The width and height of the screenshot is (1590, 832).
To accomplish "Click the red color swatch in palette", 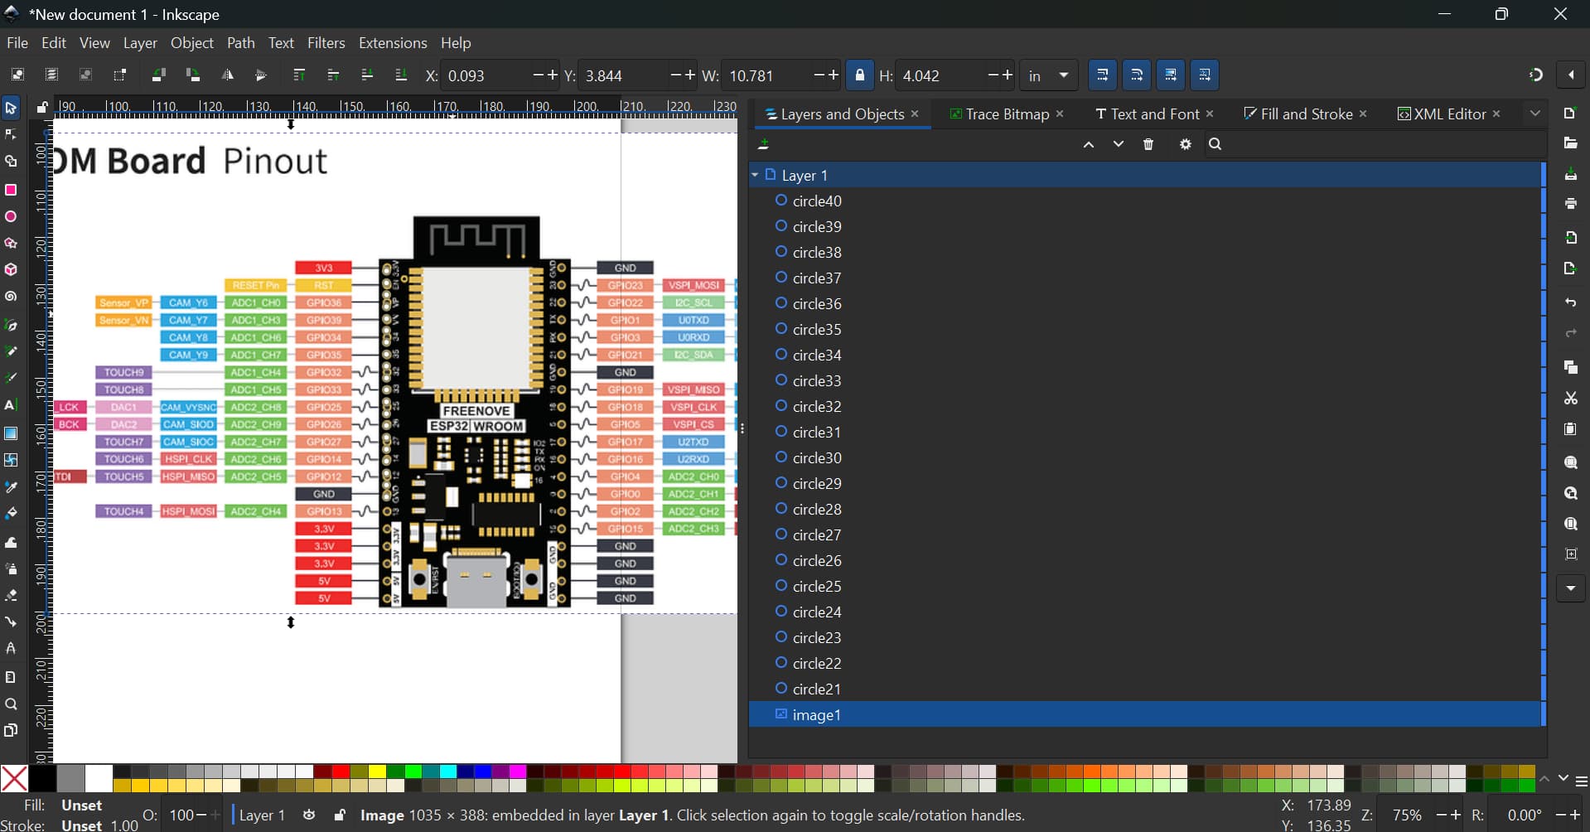I will (340, 772).
